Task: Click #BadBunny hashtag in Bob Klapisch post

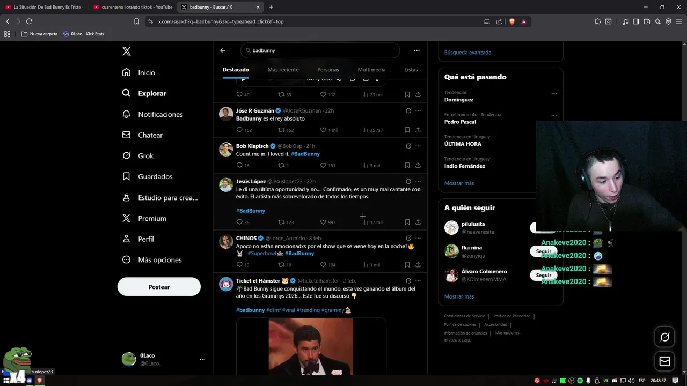Action: coord(305,154)
